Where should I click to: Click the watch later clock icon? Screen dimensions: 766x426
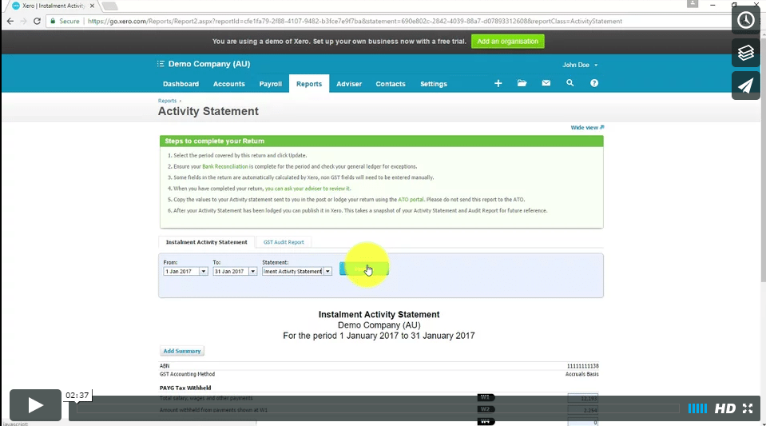coord(745,20)
